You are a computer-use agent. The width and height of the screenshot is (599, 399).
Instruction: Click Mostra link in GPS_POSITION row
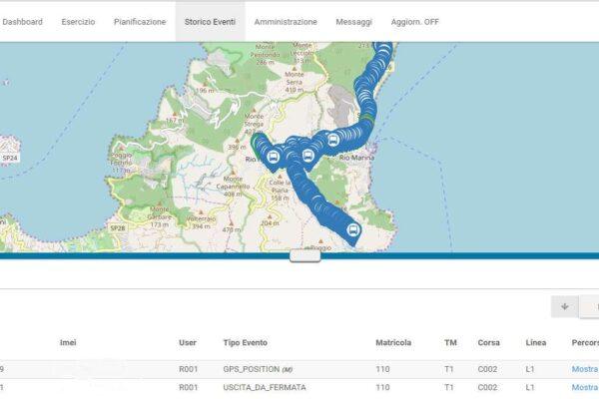pyautogui.click(x=585, y=369)
